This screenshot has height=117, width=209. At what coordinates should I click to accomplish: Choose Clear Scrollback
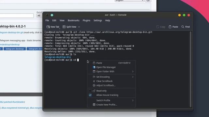[x=111, y=81]
